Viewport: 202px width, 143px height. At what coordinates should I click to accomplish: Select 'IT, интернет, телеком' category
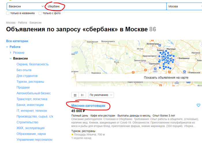[32, 111]
